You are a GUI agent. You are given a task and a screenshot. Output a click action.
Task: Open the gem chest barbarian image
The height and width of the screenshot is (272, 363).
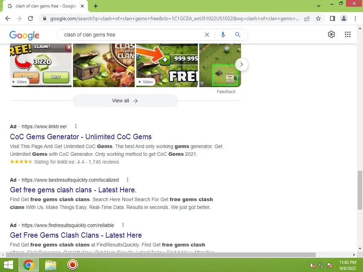[x=104, y=65]
